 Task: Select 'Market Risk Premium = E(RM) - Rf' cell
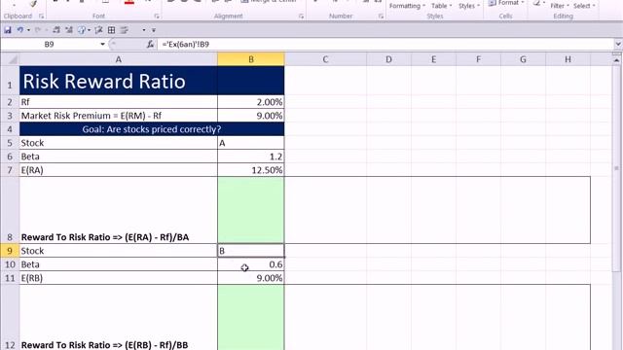tap(119, 116)
